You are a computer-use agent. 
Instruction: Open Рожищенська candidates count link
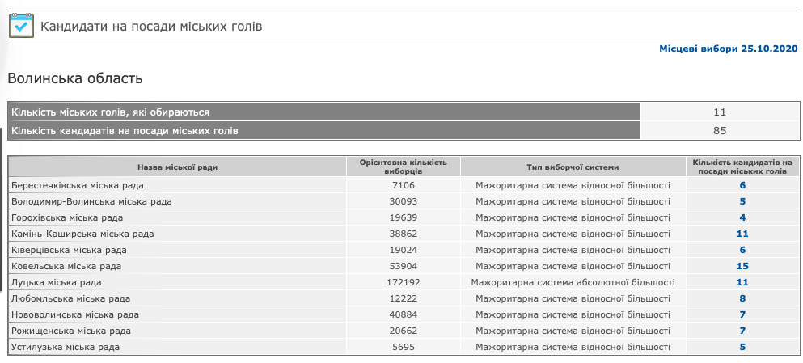pyautogui.click(x=742, y=331)
